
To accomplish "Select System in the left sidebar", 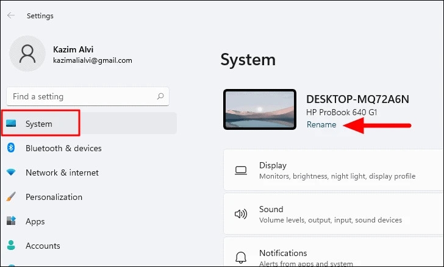I will [x=39, y=124].
